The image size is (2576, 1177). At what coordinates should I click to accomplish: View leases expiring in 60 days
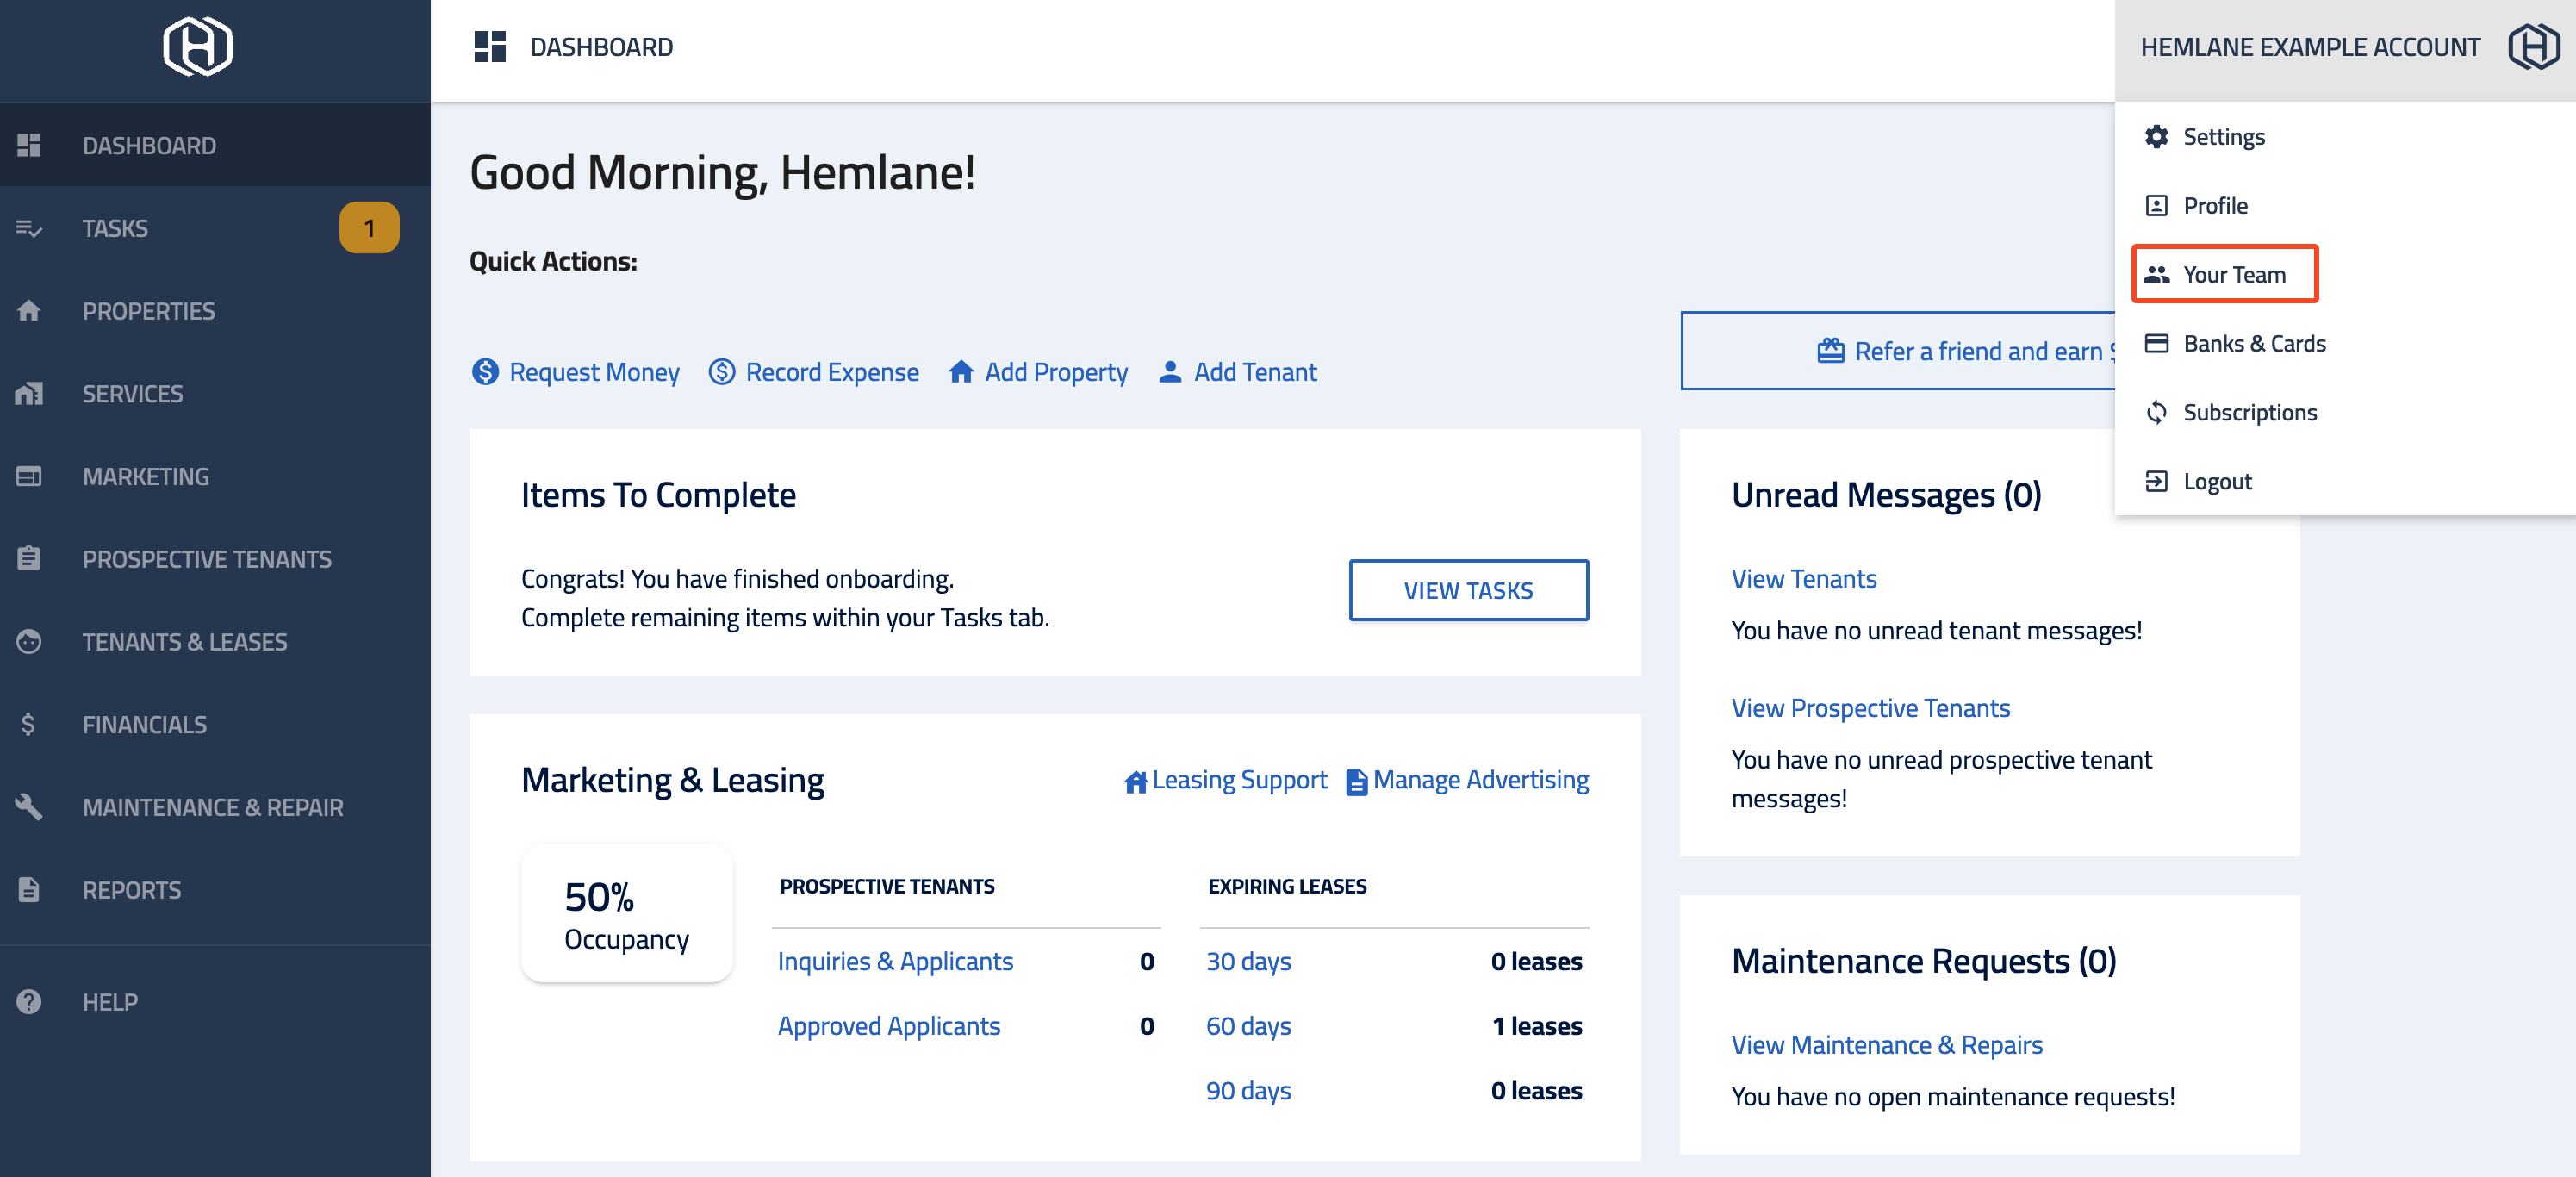pyautogui.click(x=1248, y=1027)
